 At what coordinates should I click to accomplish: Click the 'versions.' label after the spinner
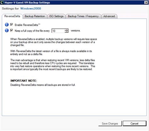(x=76, y=31)
